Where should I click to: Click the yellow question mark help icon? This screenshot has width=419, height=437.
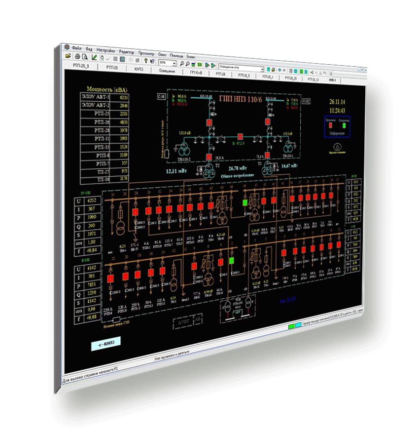(145, 60)
